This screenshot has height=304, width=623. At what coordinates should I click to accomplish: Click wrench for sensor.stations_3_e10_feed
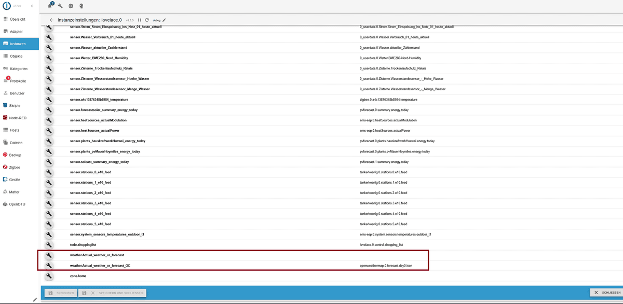48,203
